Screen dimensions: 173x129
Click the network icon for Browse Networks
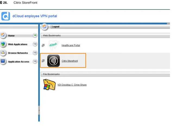coord(3,53)
